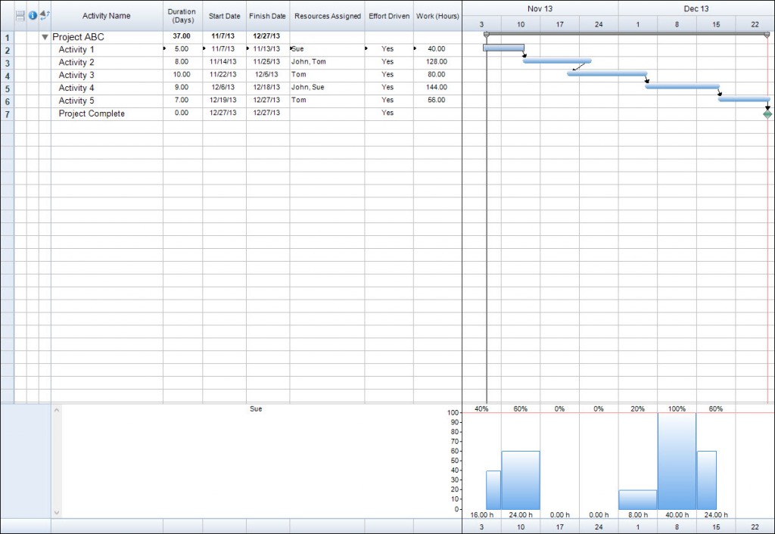Toggle Effort Driven for Activity 4
Image resolution: width=775 pixels, height=534 pixels.
(387, 87)
